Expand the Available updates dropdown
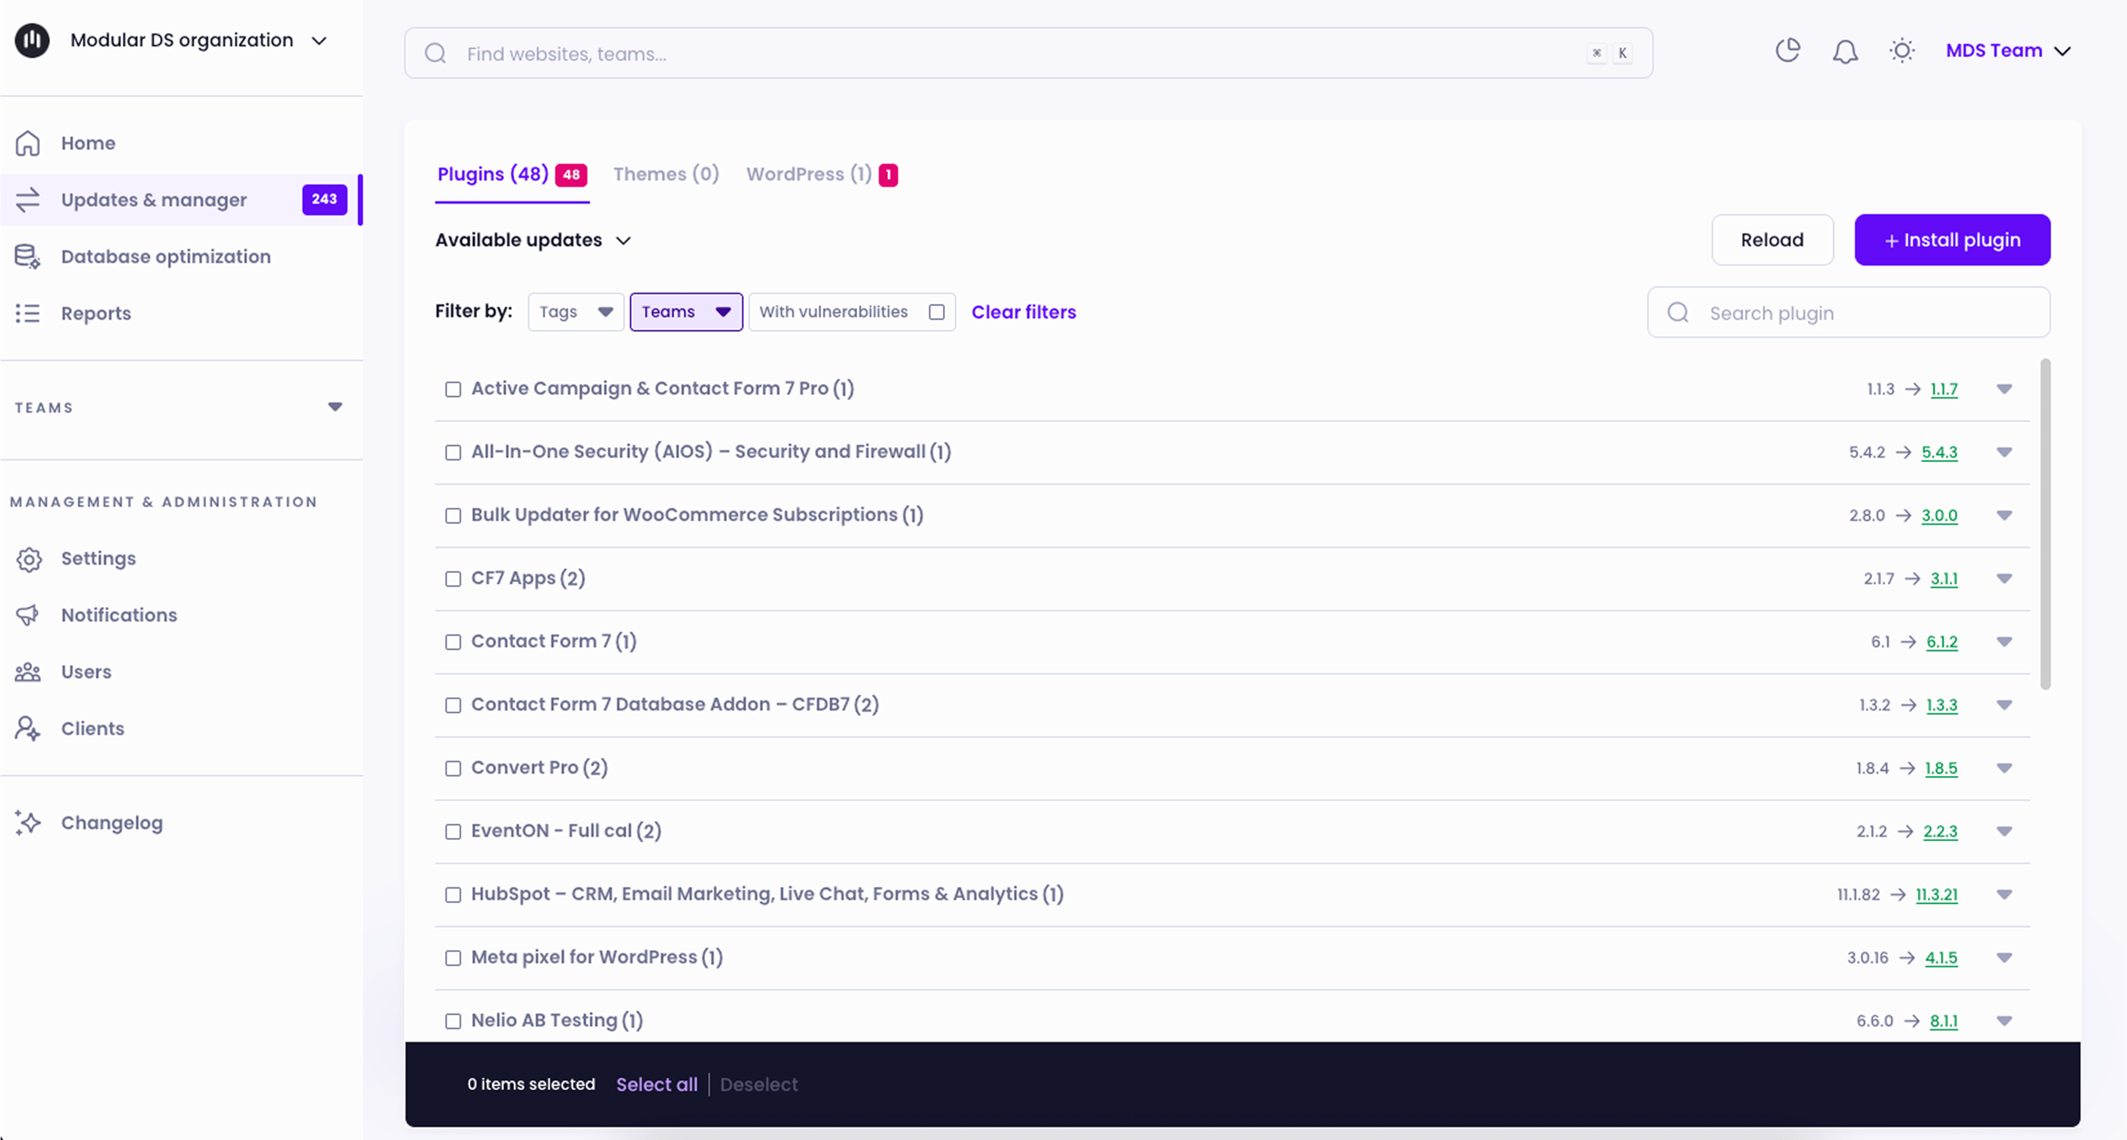The height and width of the screenshot is (1140, 2127). [x=533, y=241]
